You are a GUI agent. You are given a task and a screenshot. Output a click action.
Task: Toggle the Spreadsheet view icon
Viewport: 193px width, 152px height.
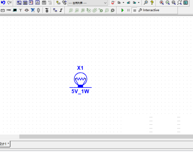click(x=25, y=3)
